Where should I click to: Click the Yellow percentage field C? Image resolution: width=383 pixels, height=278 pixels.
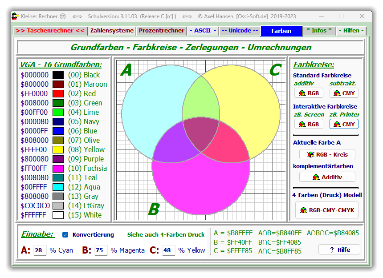click(x=168, y=250)
